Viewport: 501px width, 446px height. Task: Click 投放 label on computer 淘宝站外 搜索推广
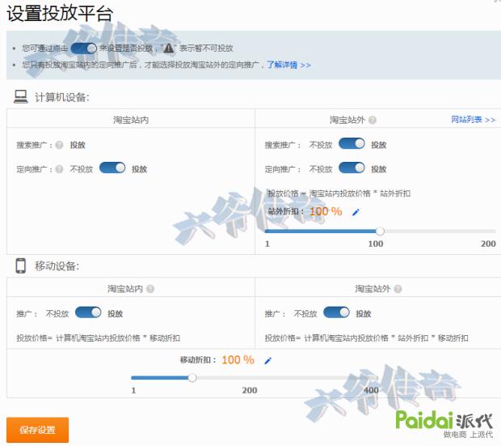[379, 145]
